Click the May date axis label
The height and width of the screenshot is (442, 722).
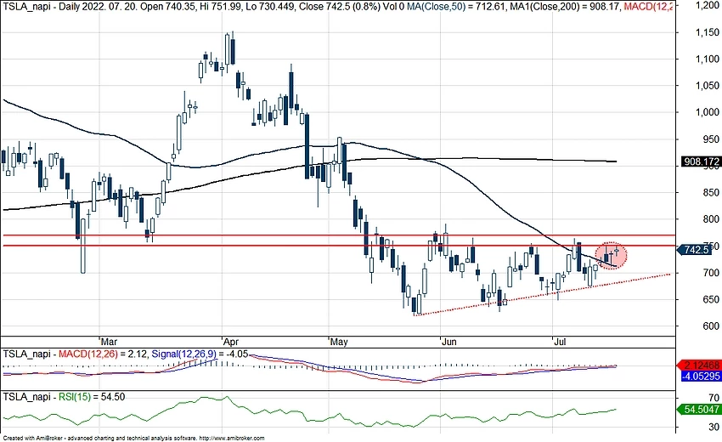click(339, 342)
